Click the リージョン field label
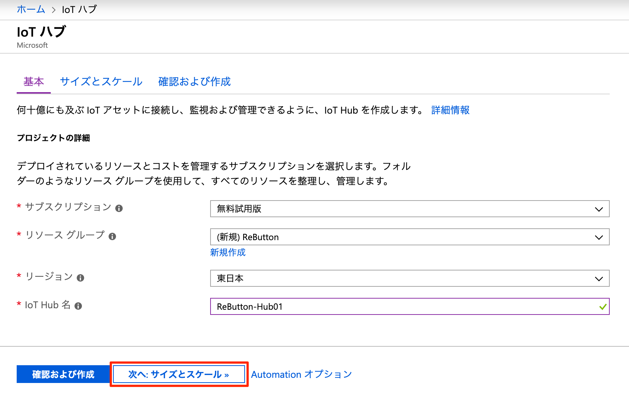The image size is (629, 400). click(49, 276)
